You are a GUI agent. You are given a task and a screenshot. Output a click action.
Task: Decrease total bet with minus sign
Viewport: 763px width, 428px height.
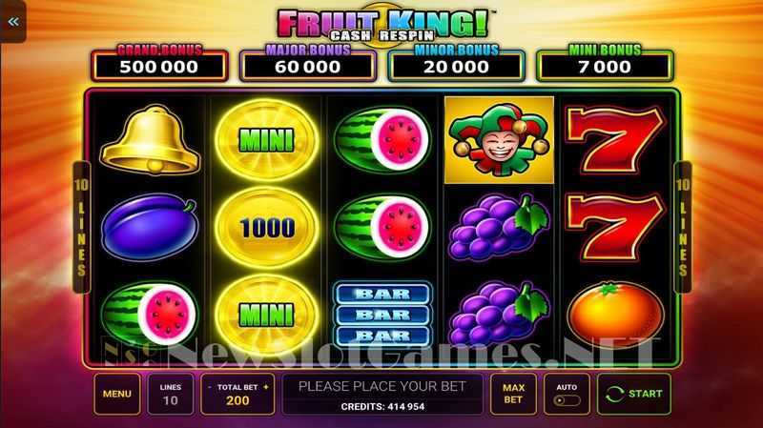[210, 387]
